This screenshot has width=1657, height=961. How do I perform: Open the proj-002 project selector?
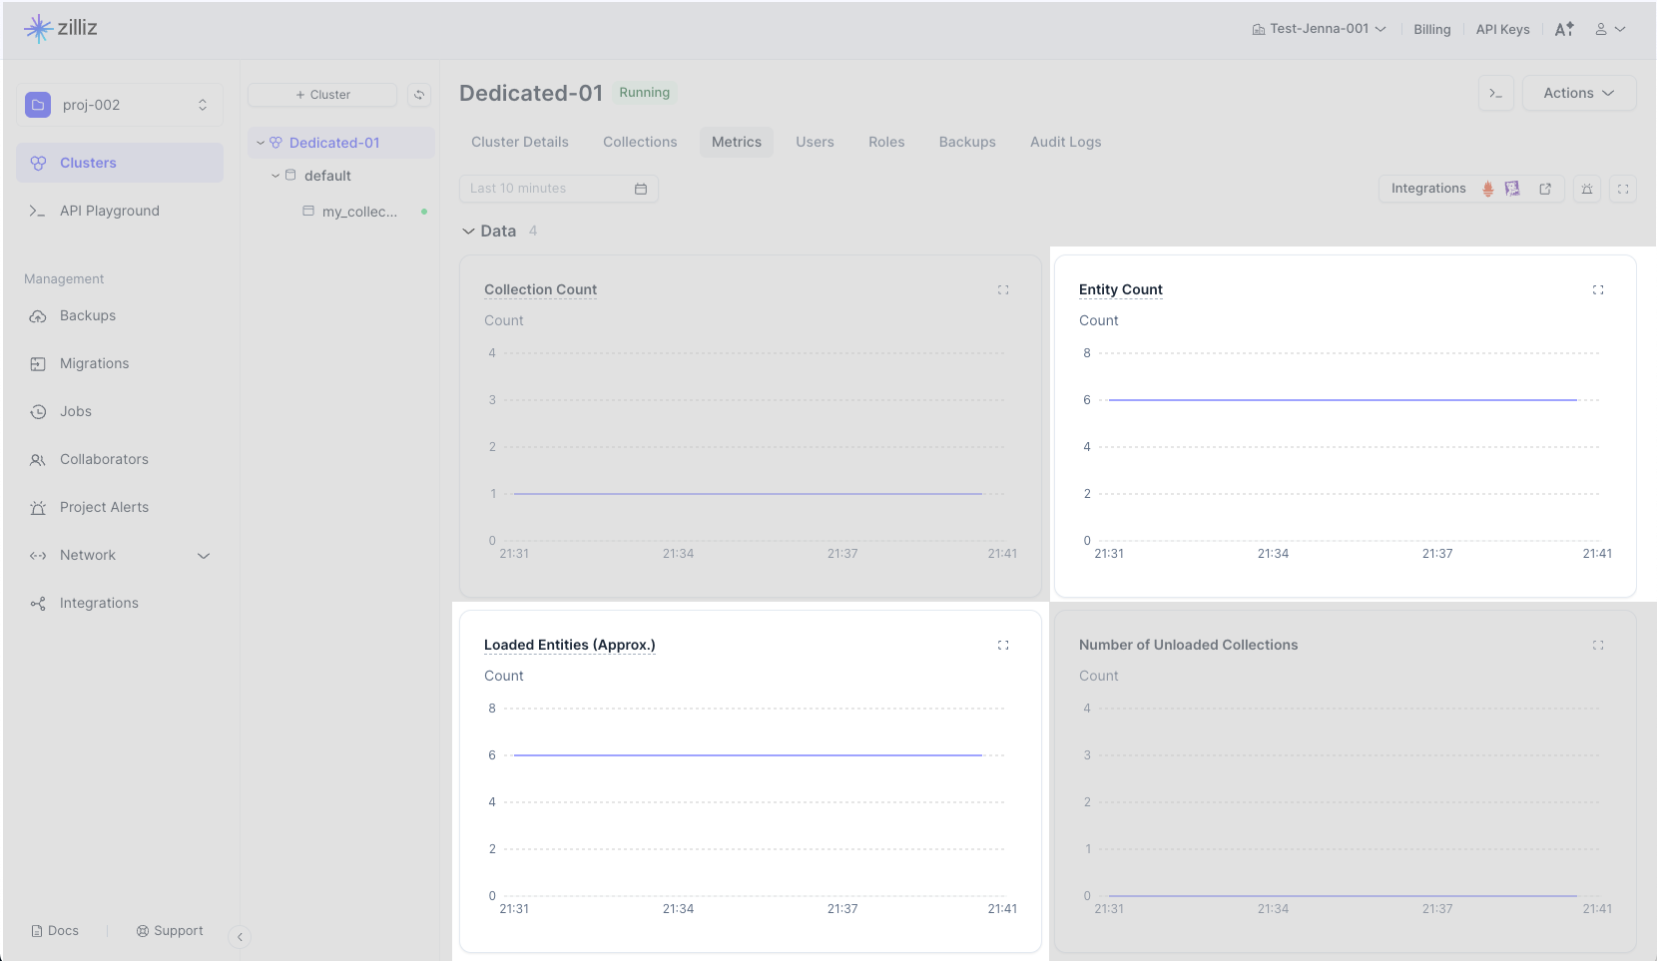[x=120, y=105]
